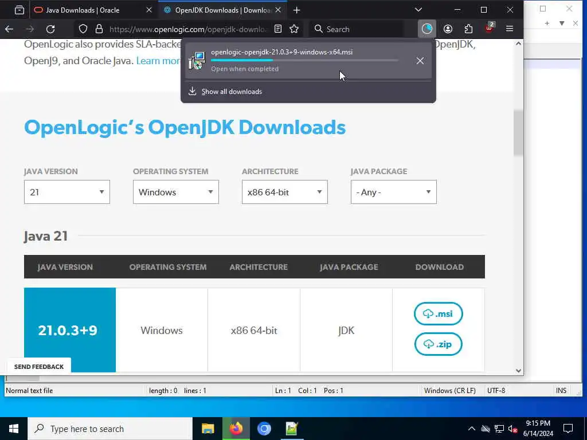Toggle reader view icon in address bar

tap(278, 29)
